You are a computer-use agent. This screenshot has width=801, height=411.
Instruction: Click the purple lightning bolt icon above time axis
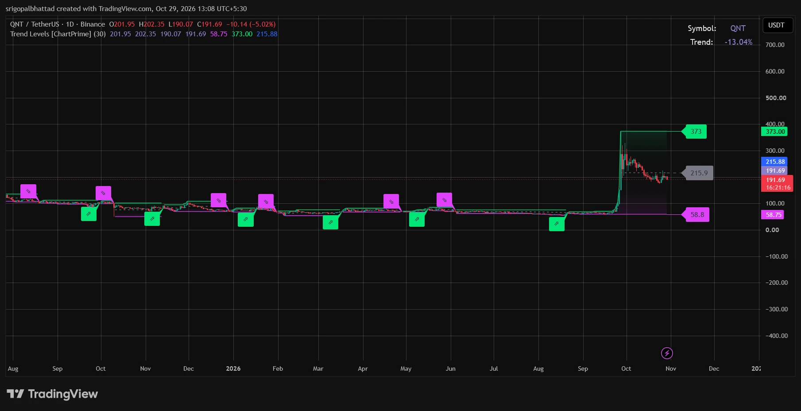[x=667, y=353]
